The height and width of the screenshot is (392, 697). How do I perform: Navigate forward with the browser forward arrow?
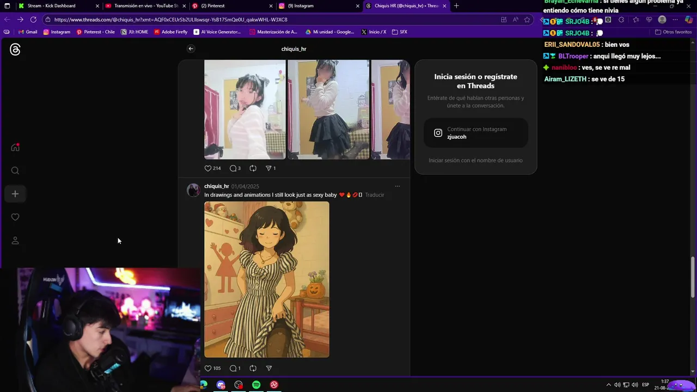pyautogui.click(x=20, y=20)
